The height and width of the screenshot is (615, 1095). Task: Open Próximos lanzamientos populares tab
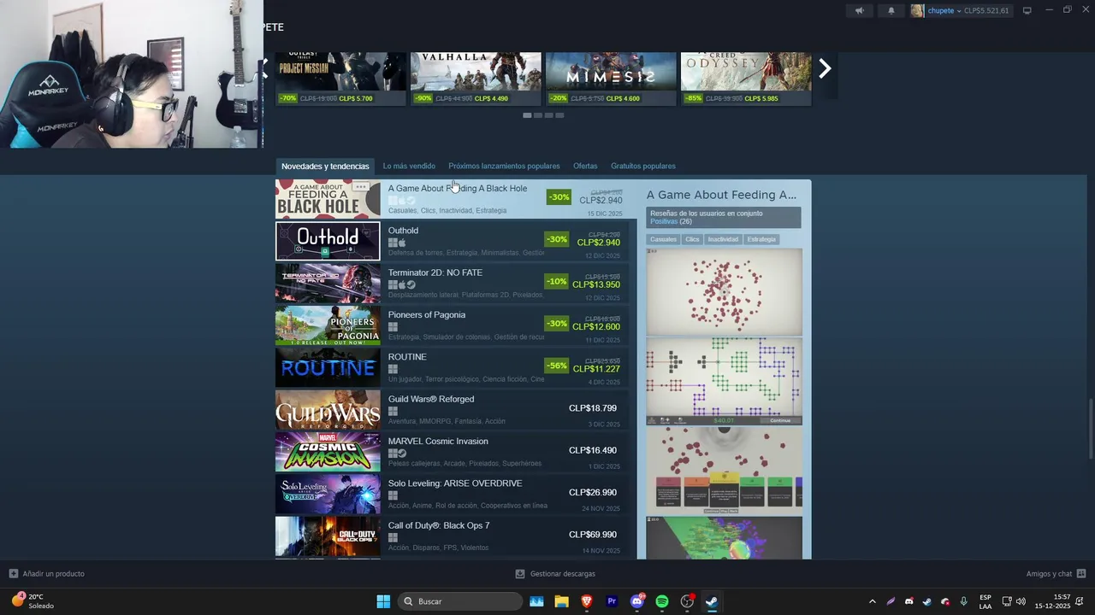[x=504, y=166]
